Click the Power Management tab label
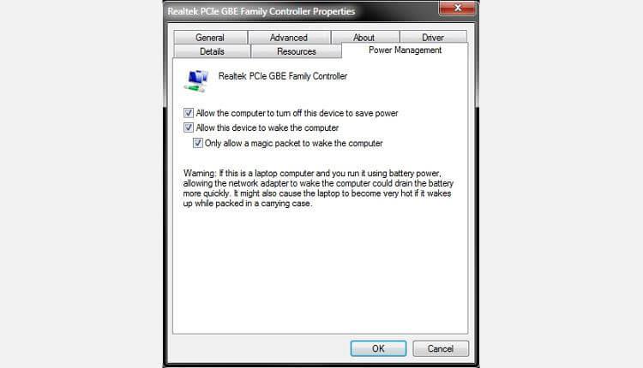The image size is (643, 368). click(406, 50)
